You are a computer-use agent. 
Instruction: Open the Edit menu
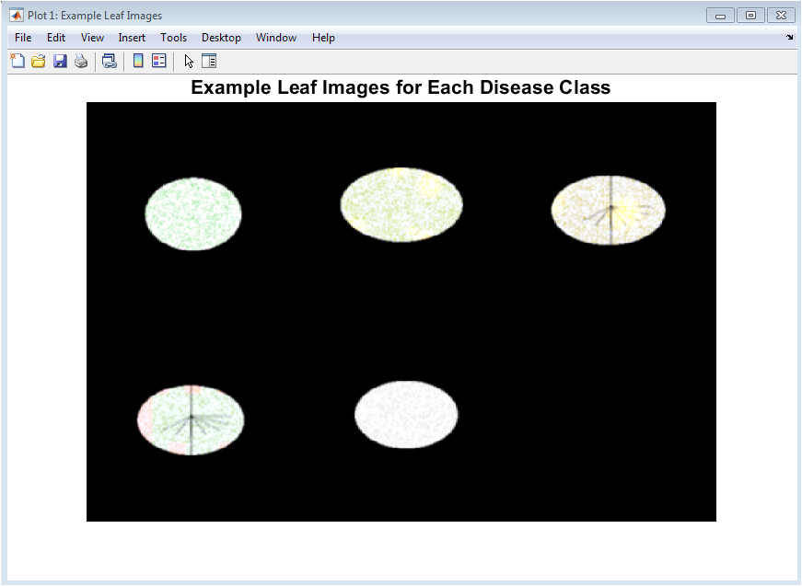click(56, 38)
